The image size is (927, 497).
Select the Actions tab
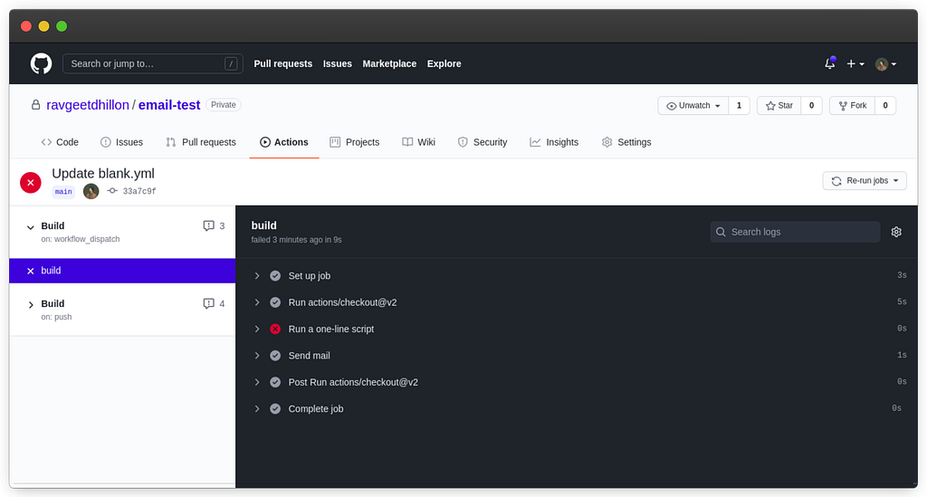(283, 142)
